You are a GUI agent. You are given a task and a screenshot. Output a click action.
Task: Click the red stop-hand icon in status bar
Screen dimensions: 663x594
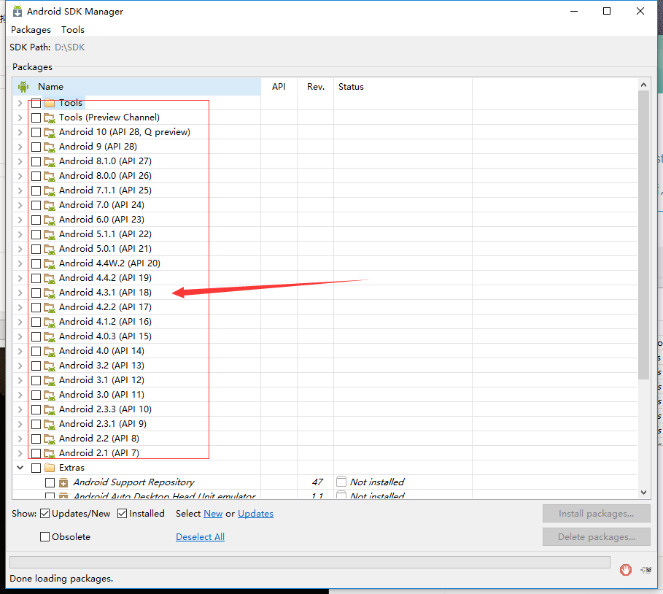(626, 569)
